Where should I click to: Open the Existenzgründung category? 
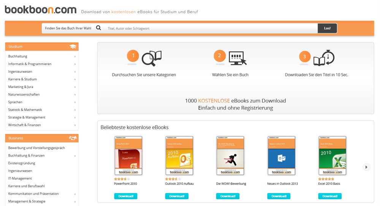pos(22,163)
